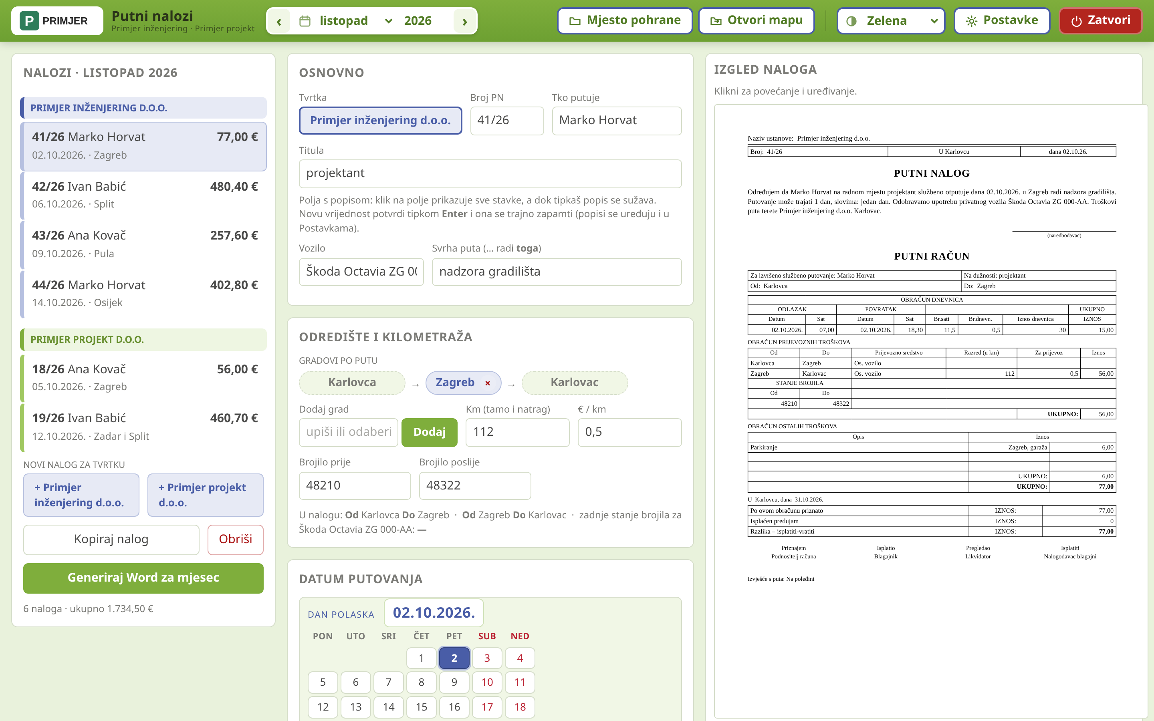Select day 9 in the calendar
This screenshot has height=721, width=1154.
(x=454, y=683)
